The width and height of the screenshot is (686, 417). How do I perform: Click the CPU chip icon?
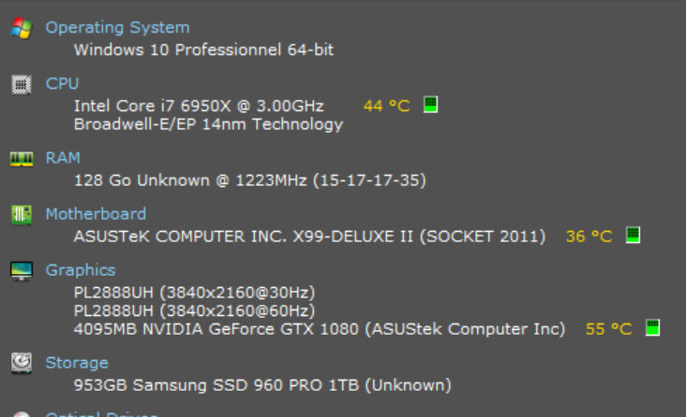click(21, 84)
